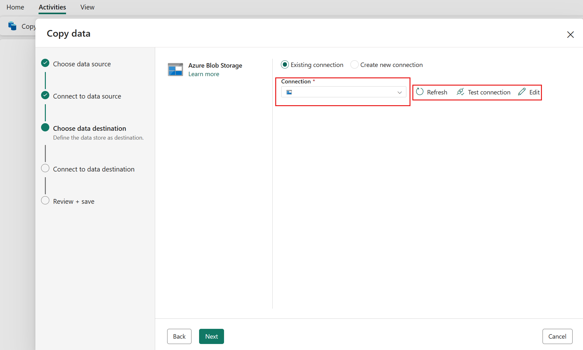Click the Copy data dialog heading
Viewport: 583px width, 350px height.
69,33
